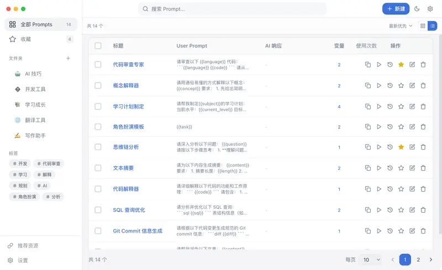The image size is (442, 270).
Task: Open the 最新优先 sort dropdown
Action: [401, 26]
